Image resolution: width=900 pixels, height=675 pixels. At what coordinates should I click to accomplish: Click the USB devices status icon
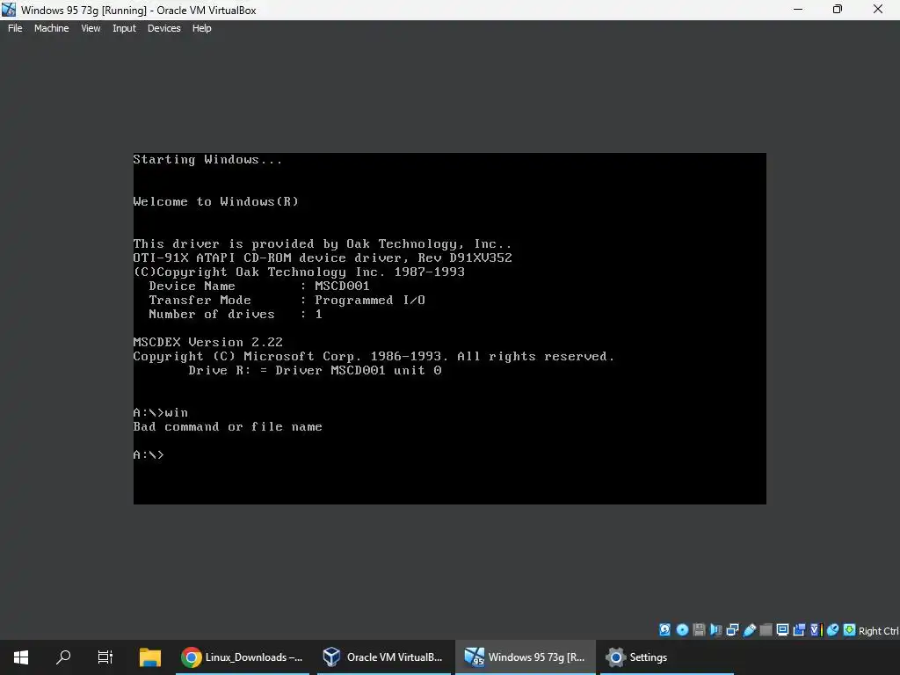tap(749, 629)
